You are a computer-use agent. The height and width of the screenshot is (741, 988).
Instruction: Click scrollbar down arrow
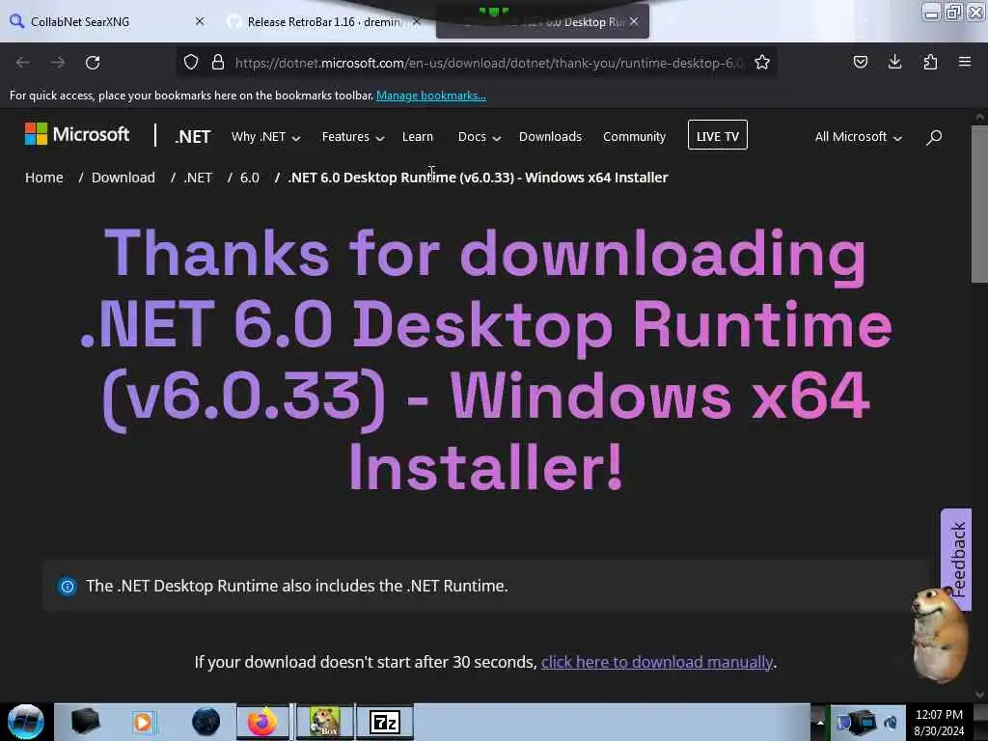[979, 694]
